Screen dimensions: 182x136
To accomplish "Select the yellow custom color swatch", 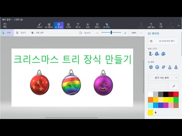I will 151,113.
